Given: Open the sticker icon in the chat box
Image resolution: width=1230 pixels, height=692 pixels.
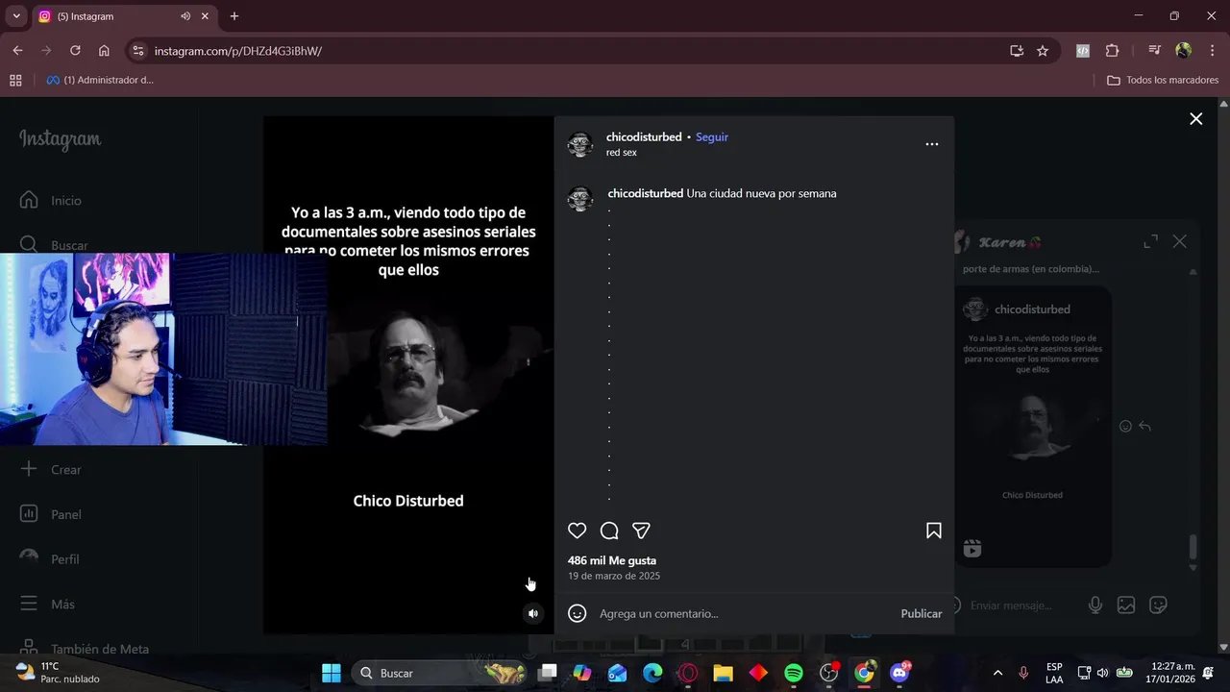Looking at the screenshot, I should [1158, 605].
